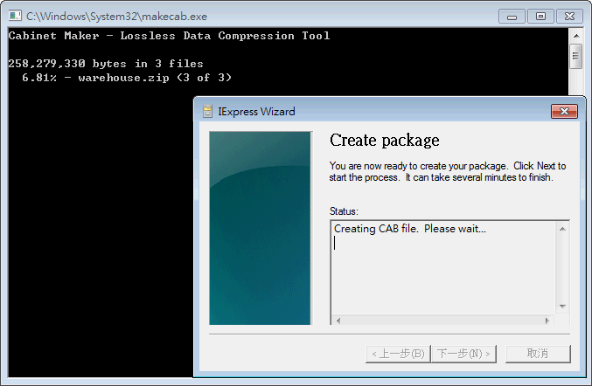
Task: Close the makecab.exe console window
Action: [x=569, y=17]
